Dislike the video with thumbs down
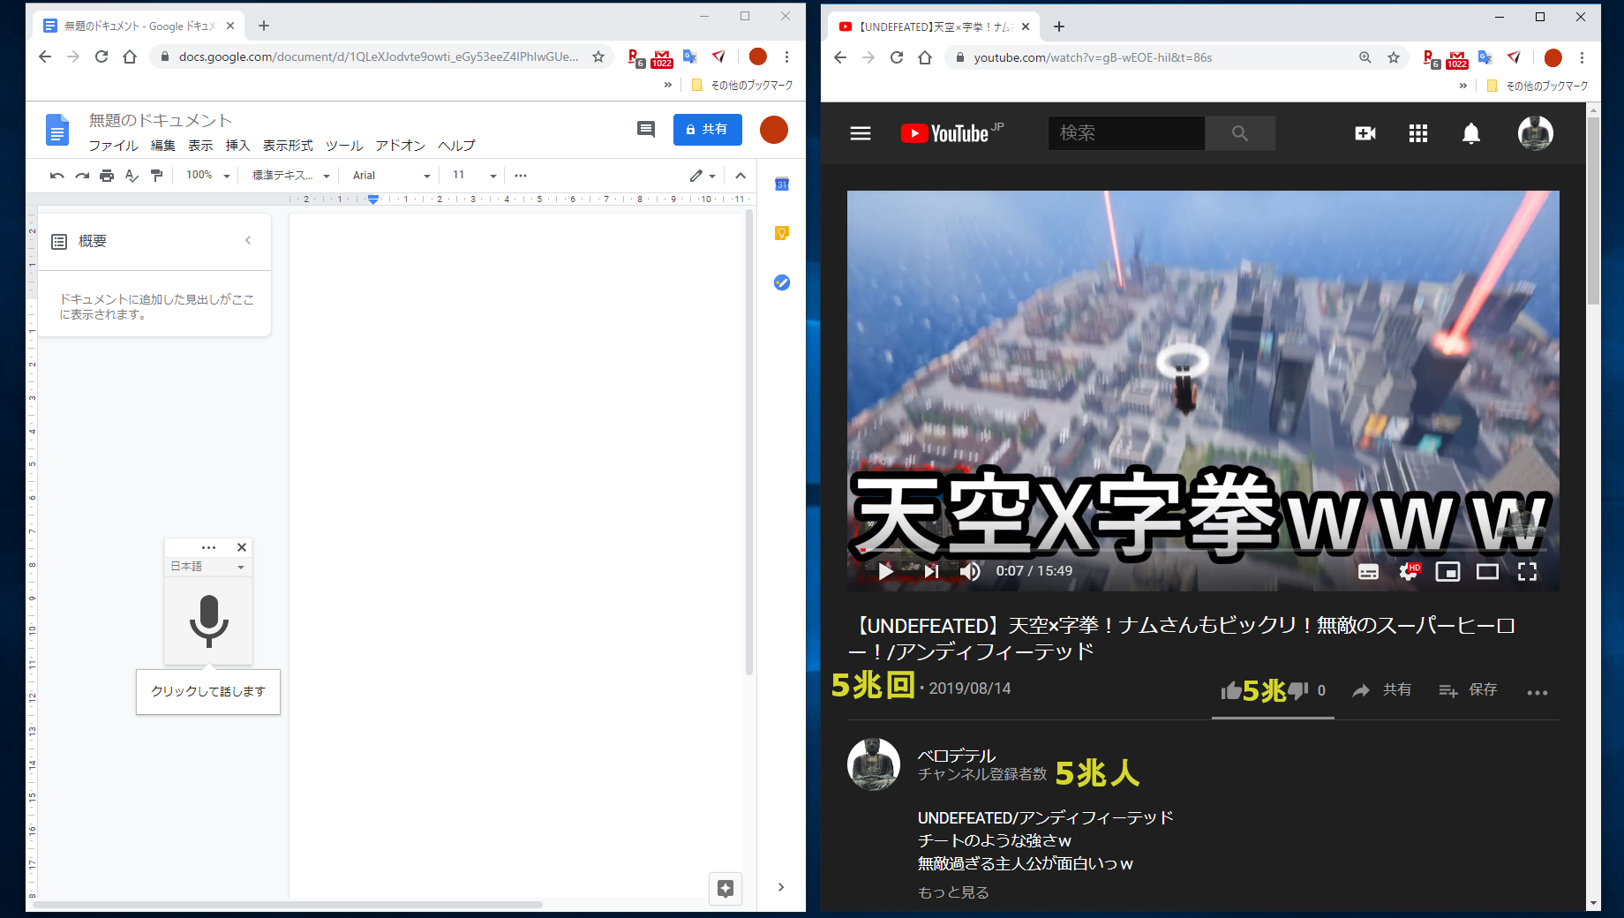This screenshot has height=918, width=1624. tap(1297, 689)
